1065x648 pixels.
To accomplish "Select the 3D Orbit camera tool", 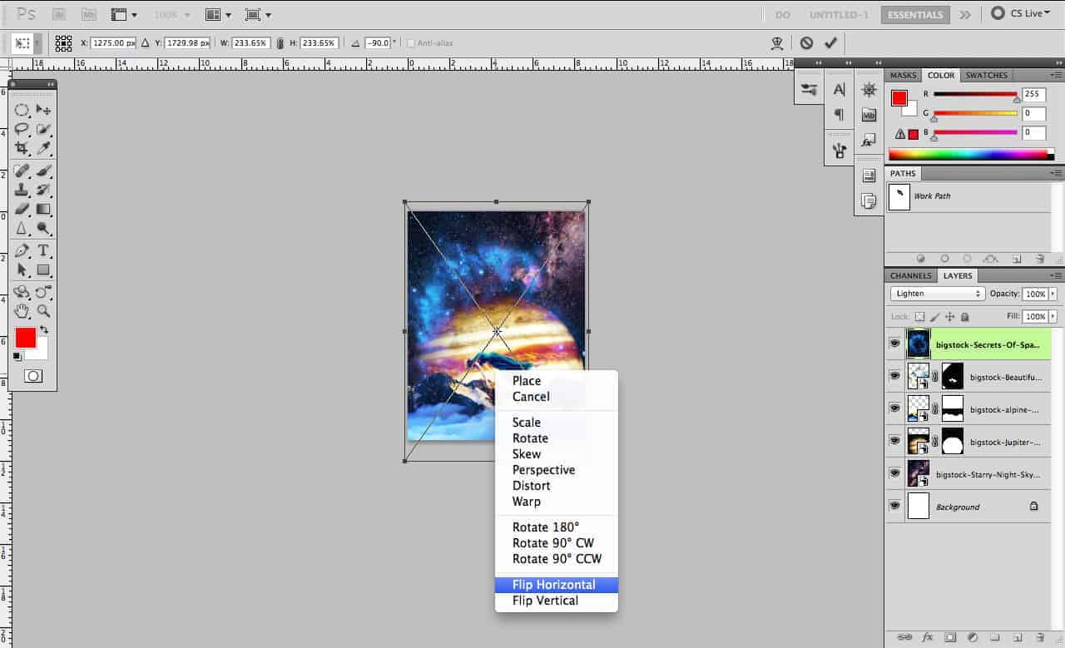I will [44, 292].
